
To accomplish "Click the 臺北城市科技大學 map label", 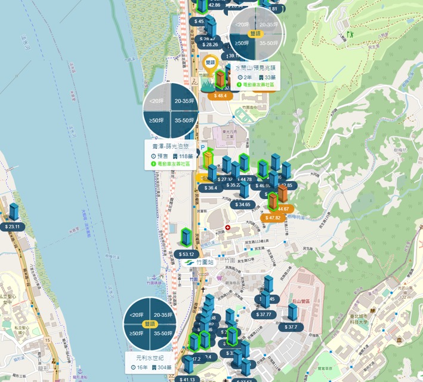I will [359, 319].
